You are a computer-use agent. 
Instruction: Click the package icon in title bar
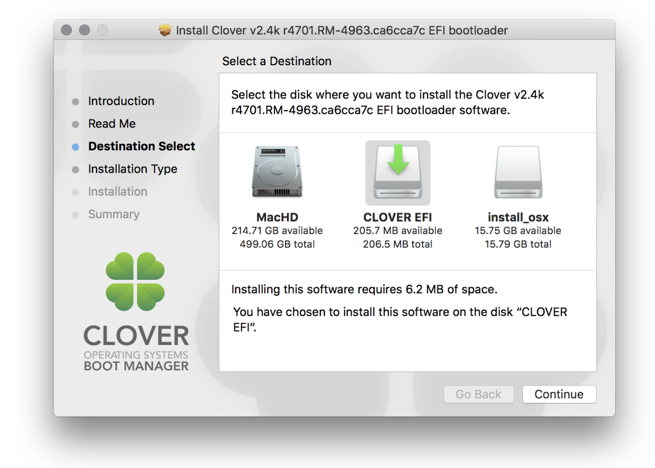pos(165,30)
